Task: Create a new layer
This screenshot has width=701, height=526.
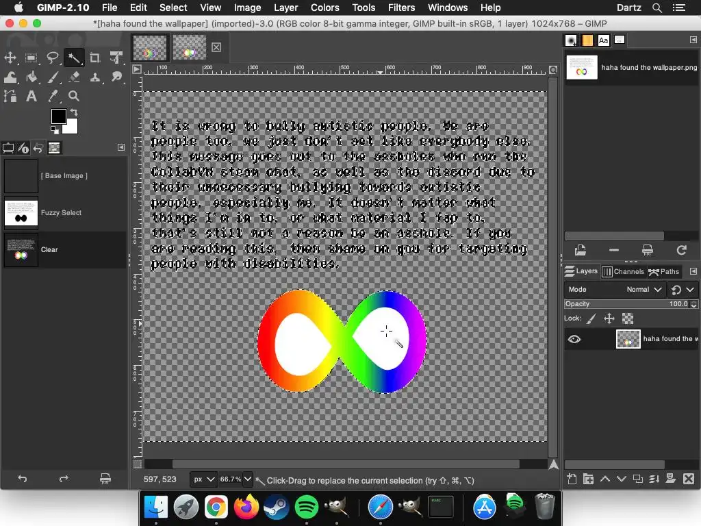Action: click(572, 479)
